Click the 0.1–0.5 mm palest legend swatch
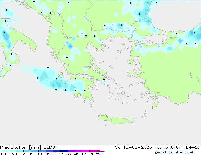Viewport: 201px width, 155px height. click(x=5, y=151)
